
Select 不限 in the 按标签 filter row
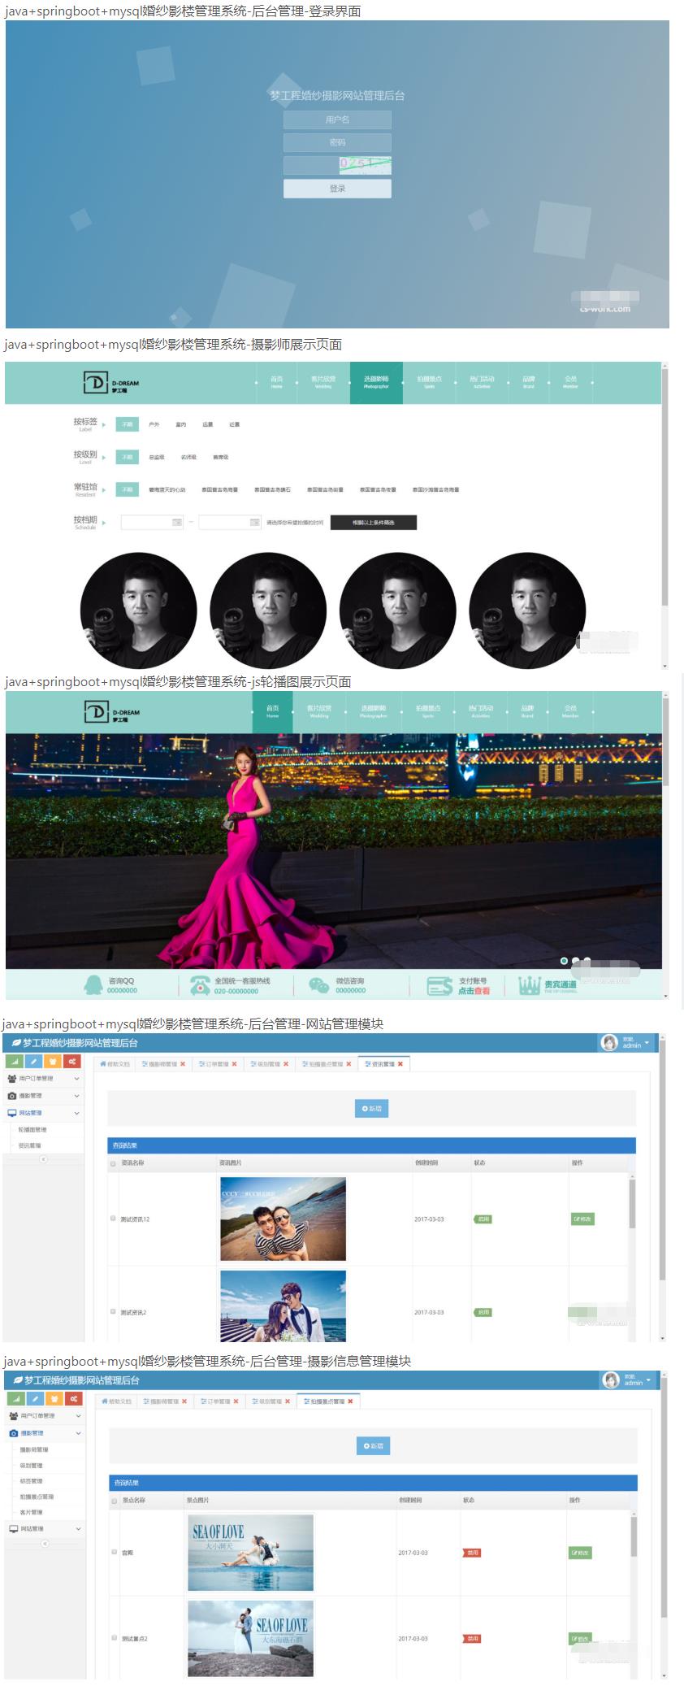[x=127, y=424]
